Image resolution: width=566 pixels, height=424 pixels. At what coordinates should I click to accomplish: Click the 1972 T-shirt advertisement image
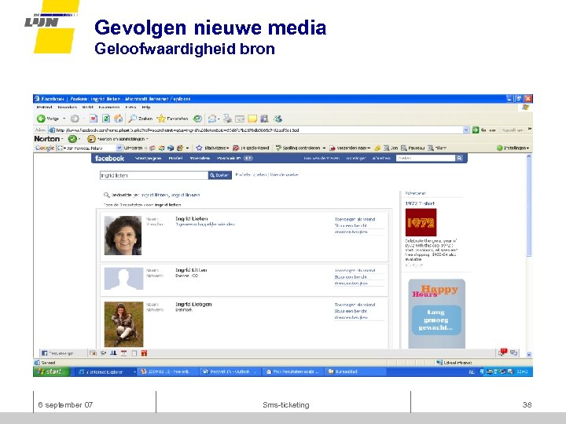coord(421,222)
